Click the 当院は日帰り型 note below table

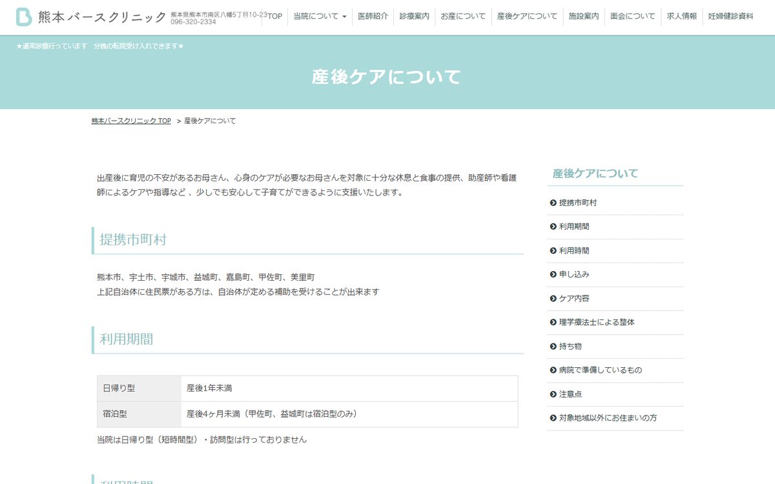202,439
